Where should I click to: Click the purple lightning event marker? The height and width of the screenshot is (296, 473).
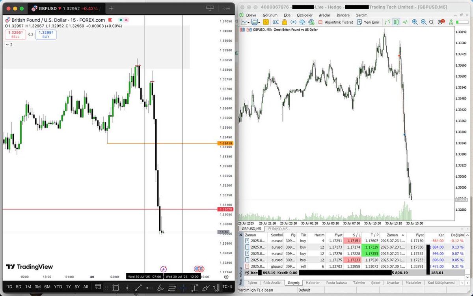[x=164, y=269]
